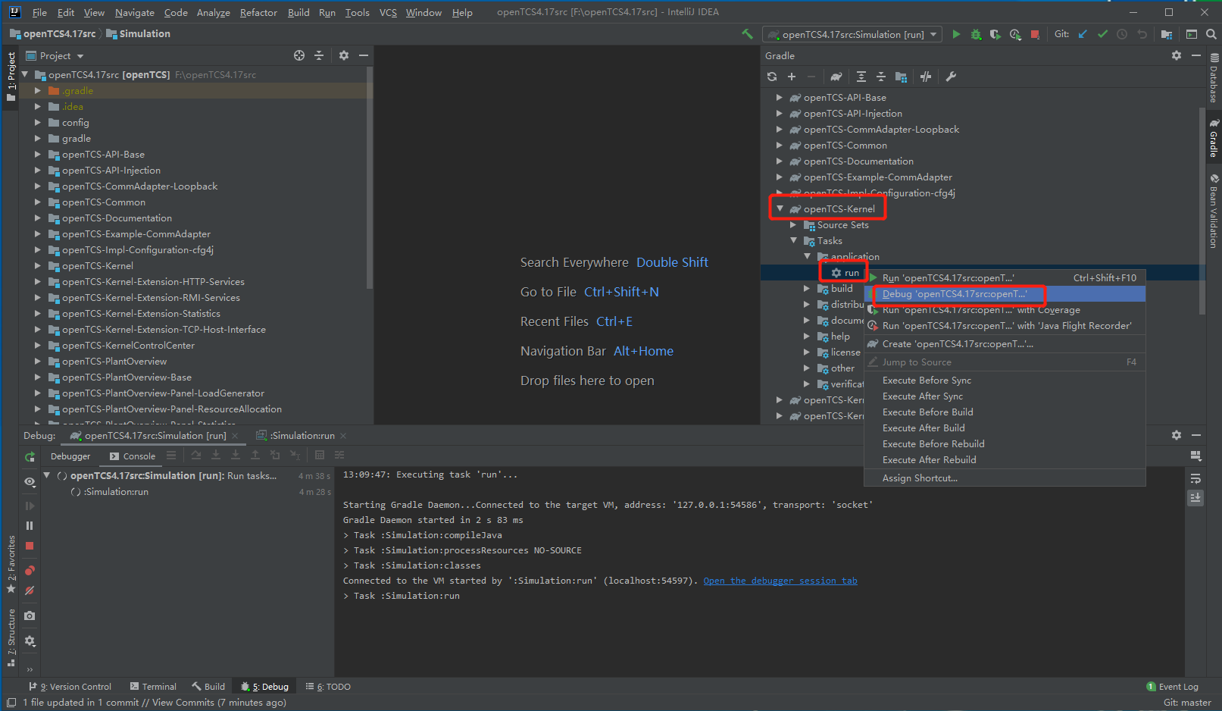Select the .gradle folder in Project tree
Viewport: 1222px width, 711px height.
[x=77, y=90]
